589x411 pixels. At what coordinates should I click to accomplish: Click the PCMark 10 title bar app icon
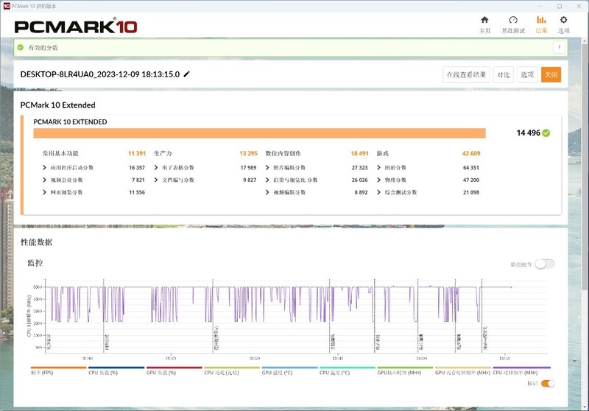[x=7, y=6]
